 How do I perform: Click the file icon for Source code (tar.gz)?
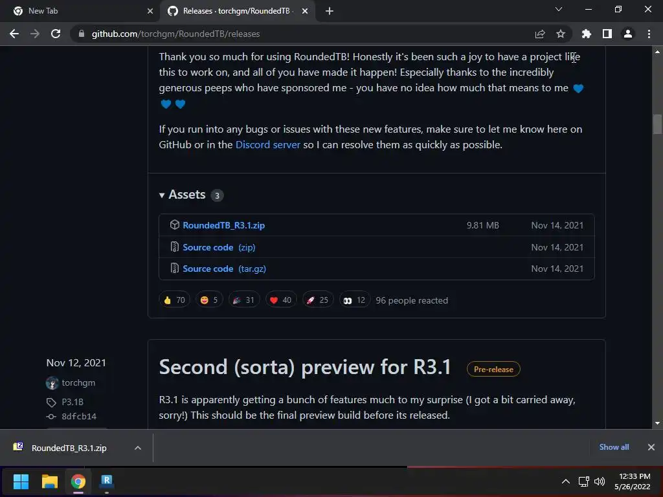click(175, 268)
